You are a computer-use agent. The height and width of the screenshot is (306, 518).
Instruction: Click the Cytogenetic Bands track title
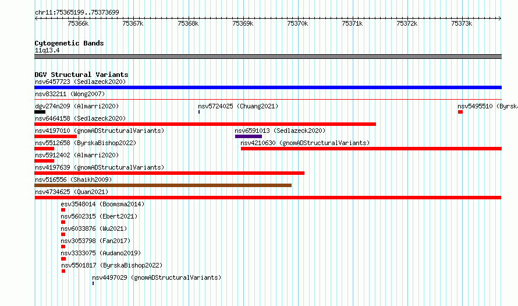pyautogui.click(x=69, y=43)
